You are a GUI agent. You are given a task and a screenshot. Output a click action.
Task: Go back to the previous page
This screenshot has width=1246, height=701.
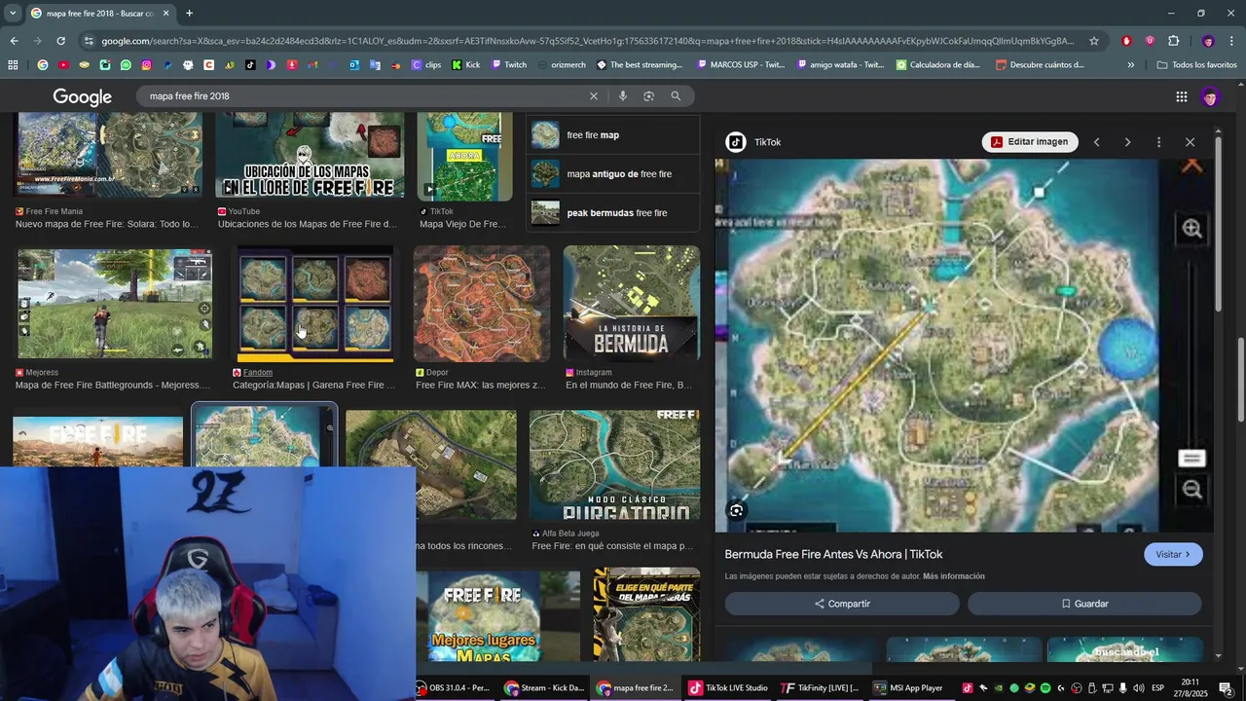click(x=14, y=41)
